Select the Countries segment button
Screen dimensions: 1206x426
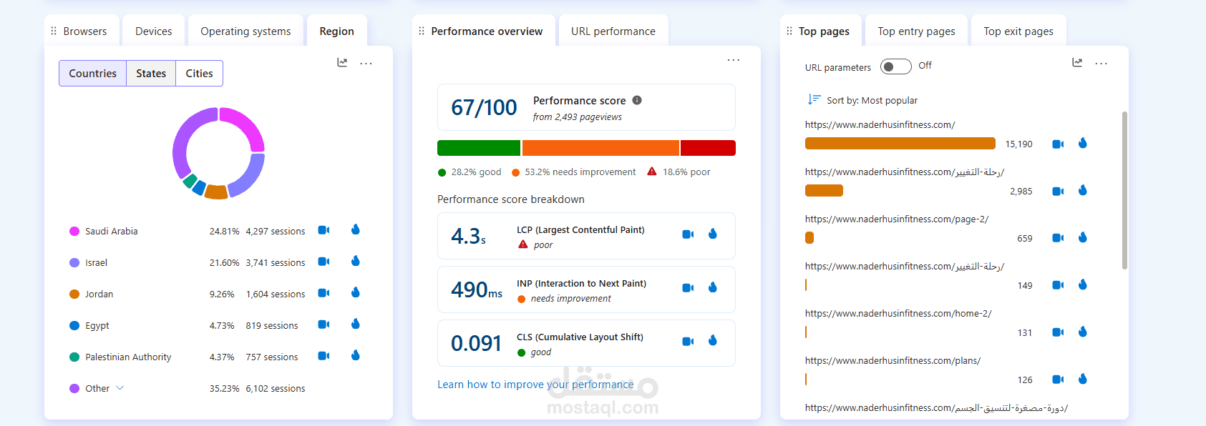point(92,74)
